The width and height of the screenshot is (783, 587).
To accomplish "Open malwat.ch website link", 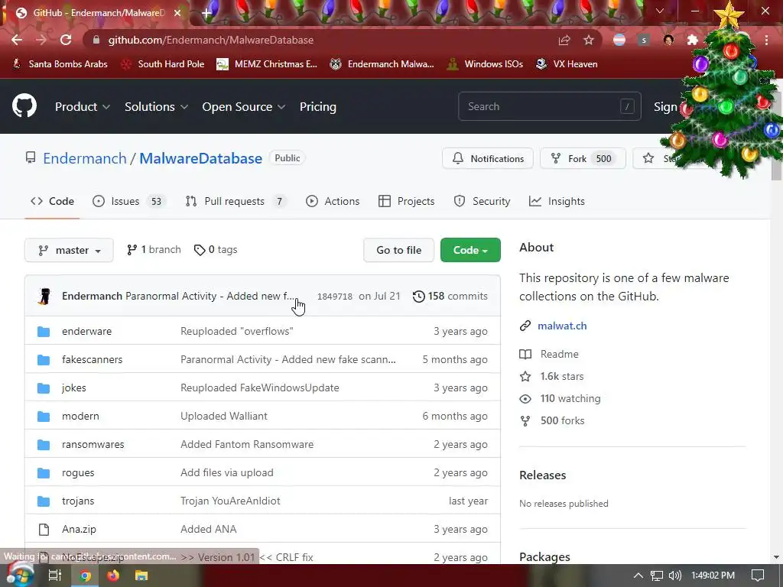I will (562, 326).
